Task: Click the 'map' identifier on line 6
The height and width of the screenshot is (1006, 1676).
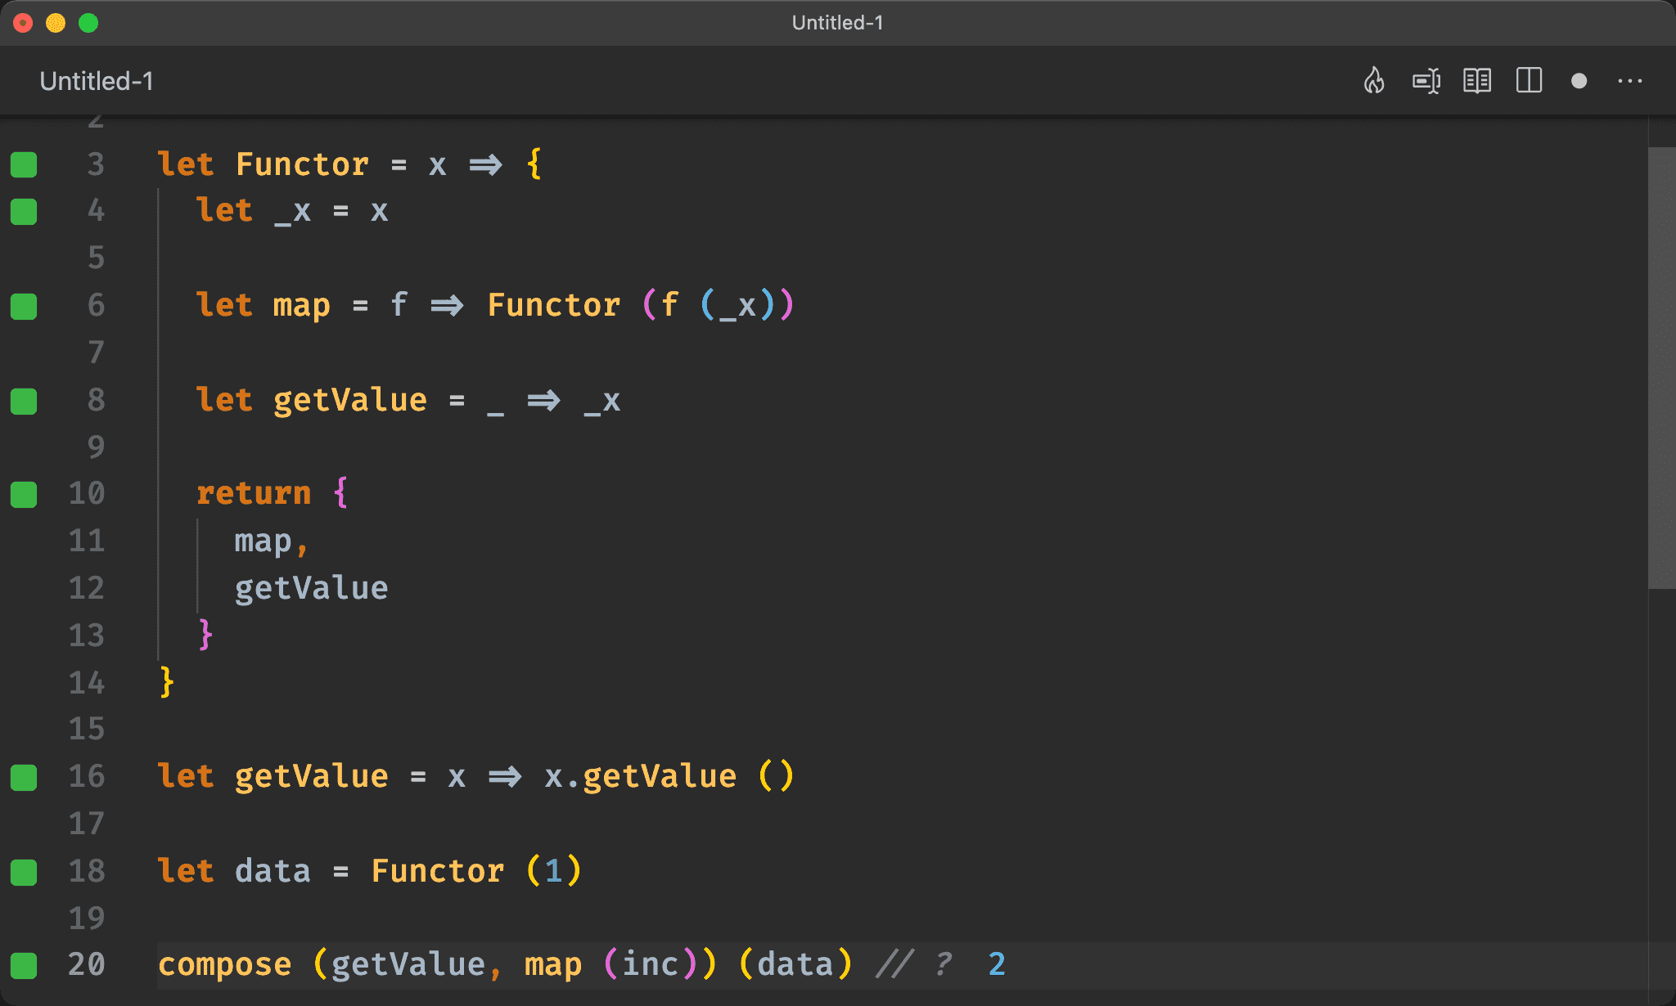Action: pyautogui.click(x=302, y=306)
